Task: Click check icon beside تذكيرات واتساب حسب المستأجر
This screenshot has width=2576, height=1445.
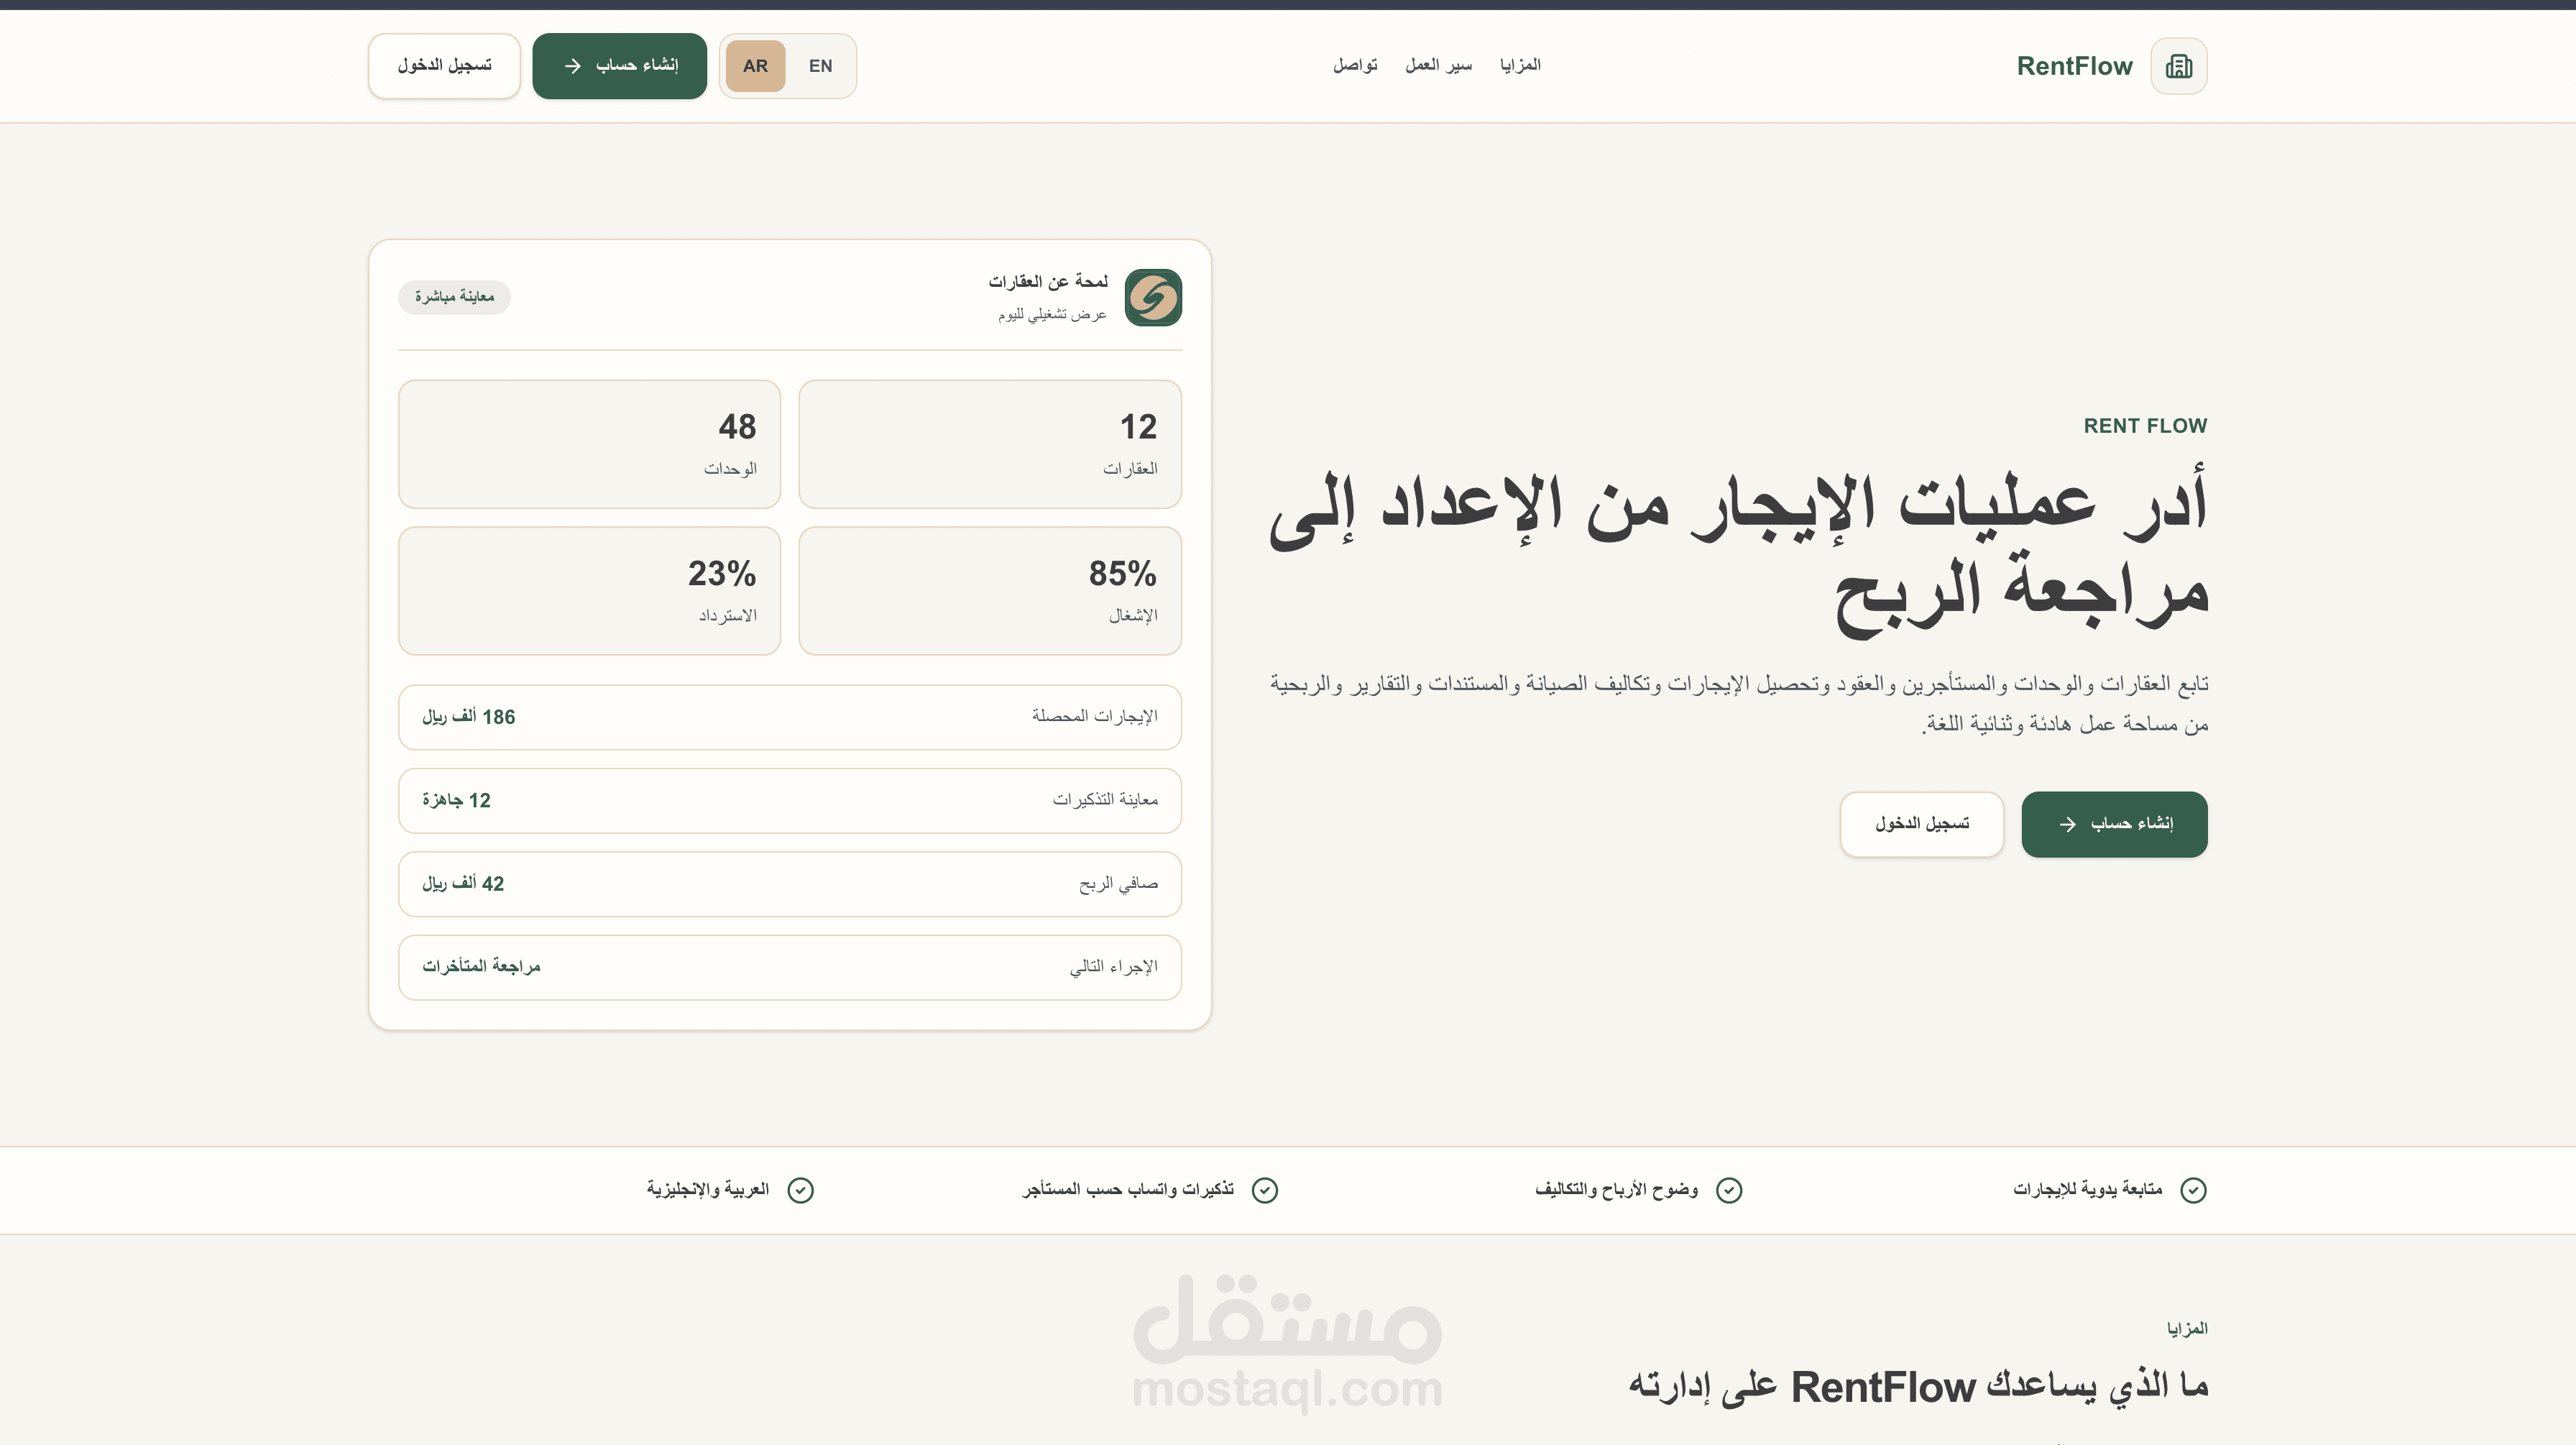Action: click(1265, 1190)
